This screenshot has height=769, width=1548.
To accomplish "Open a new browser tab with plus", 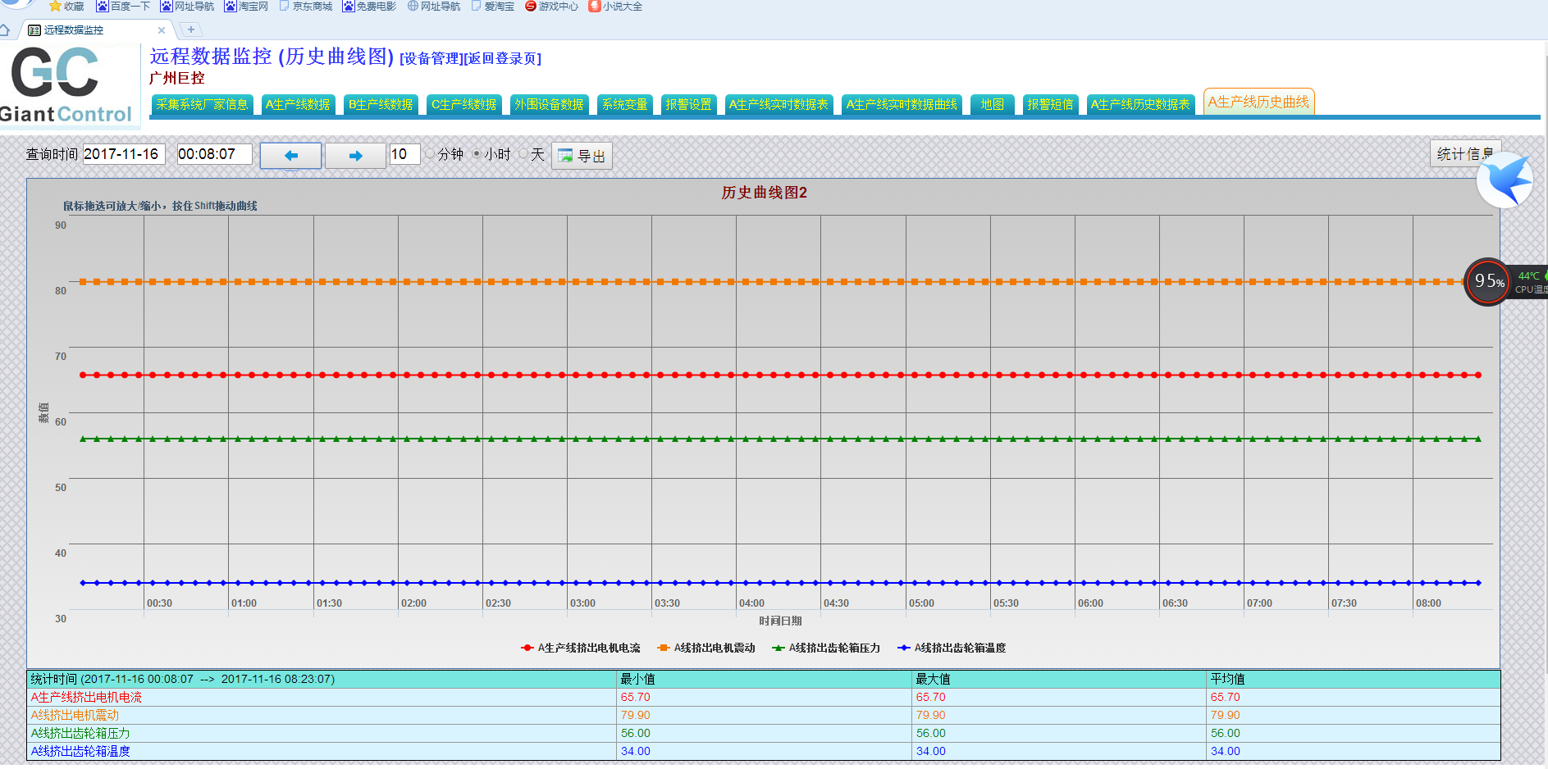I will click(190, 30).
